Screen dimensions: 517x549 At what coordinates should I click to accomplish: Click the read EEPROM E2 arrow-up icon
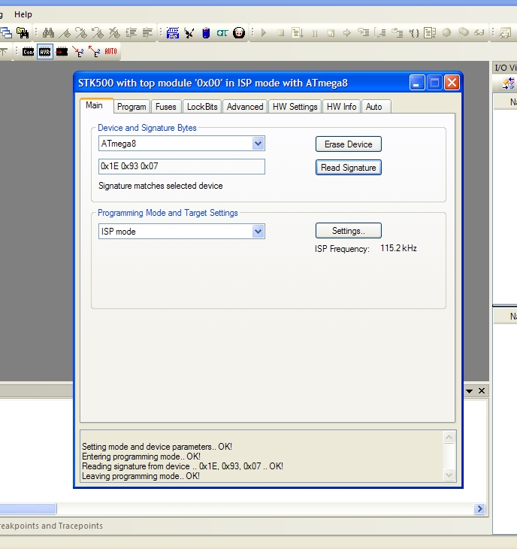(95, 52)
